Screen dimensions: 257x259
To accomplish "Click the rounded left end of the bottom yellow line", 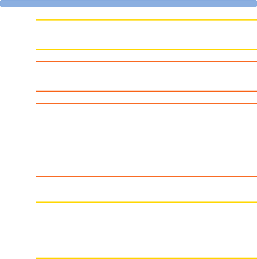I will pyautogui.click(x=36, y=258).
